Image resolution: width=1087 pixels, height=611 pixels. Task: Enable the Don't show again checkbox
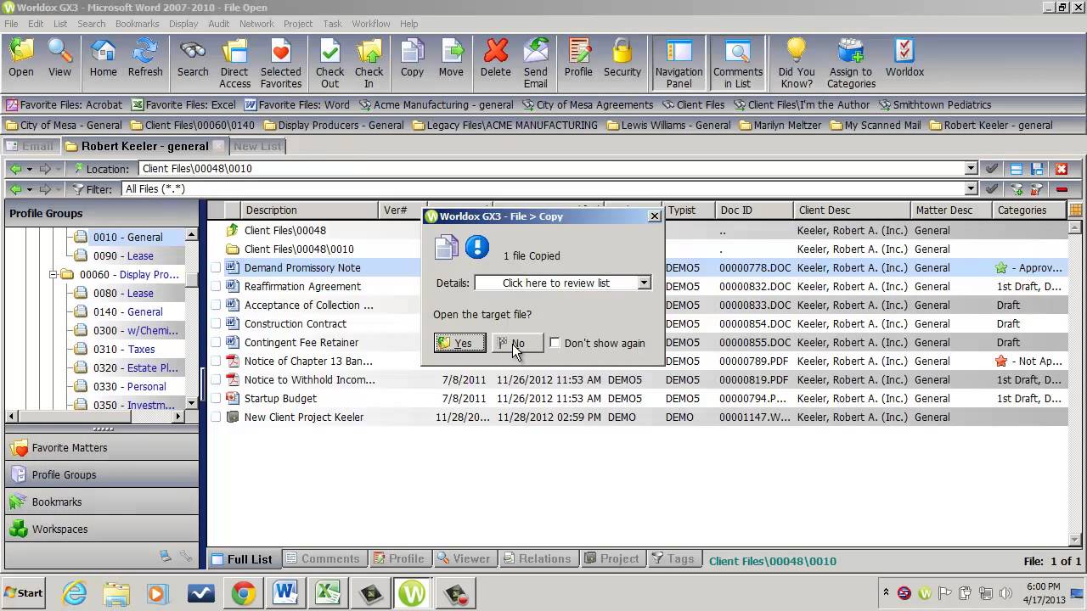[x=555, y=343]
